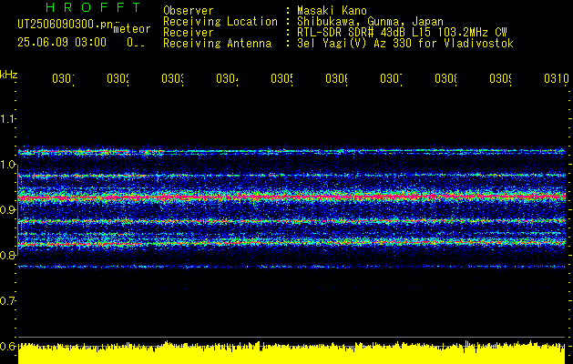This screenshot has height=364, width=573.
Task: Click the 'Observer' field label
Action: click(x=189, y=10)
